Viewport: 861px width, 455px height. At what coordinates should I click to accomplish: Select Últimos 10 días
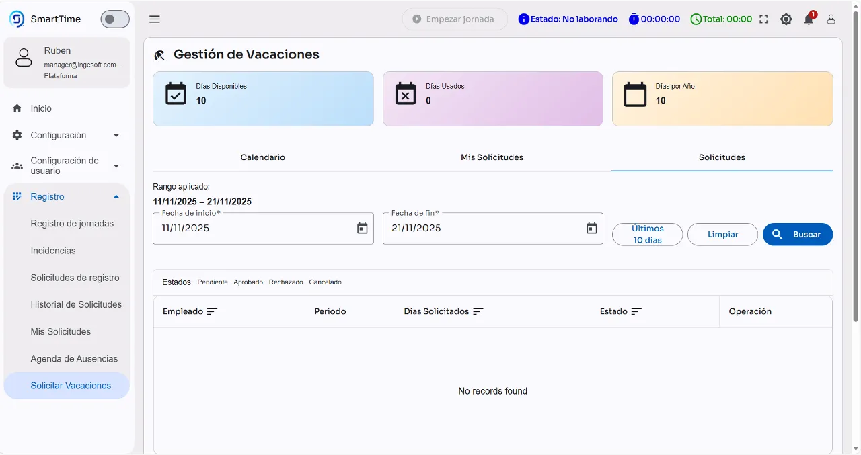pos(646,234)
